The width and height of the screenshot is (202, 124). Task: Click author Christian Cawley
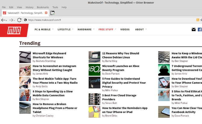tap(45, 116)
